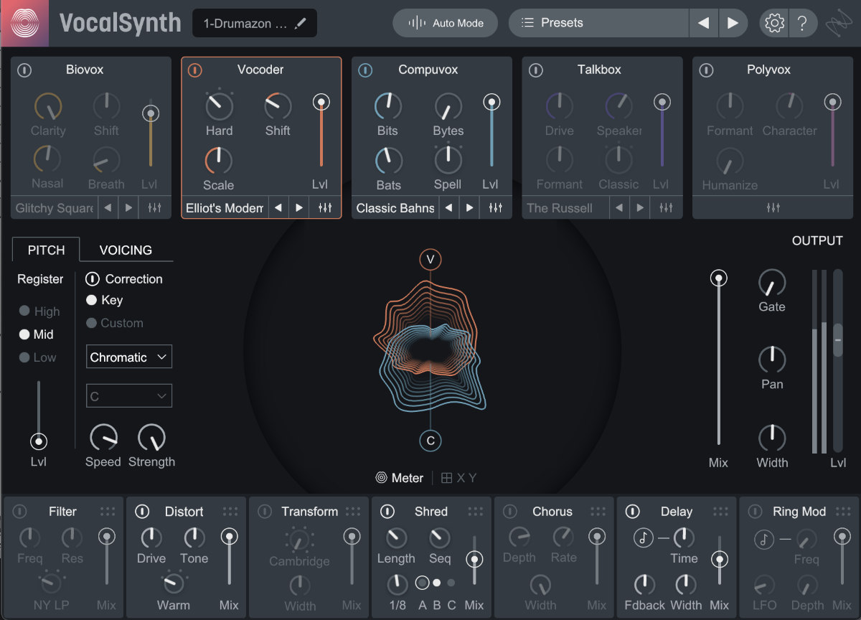Toggle pitch Correction power button
The width and height of the screenshot is (861, 620).
tap(93, 279)
